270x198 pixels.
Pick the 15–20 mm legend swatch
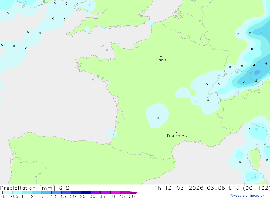point(66,193)
